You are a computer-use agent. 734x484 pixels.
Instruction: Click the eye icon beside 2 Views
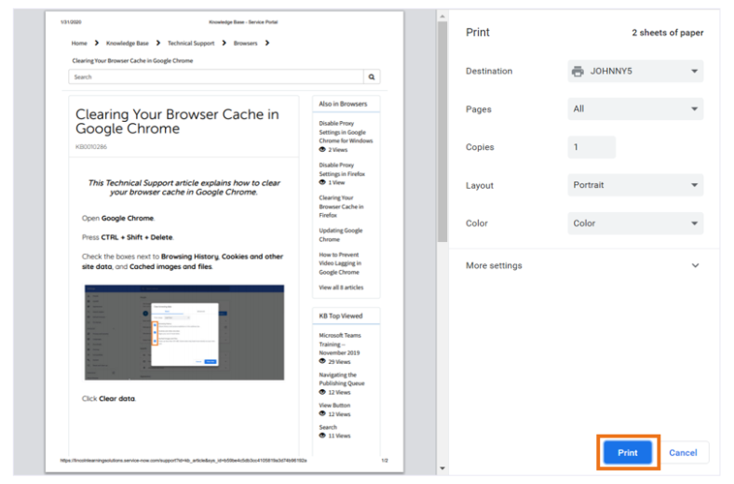[x=322, y=150]
